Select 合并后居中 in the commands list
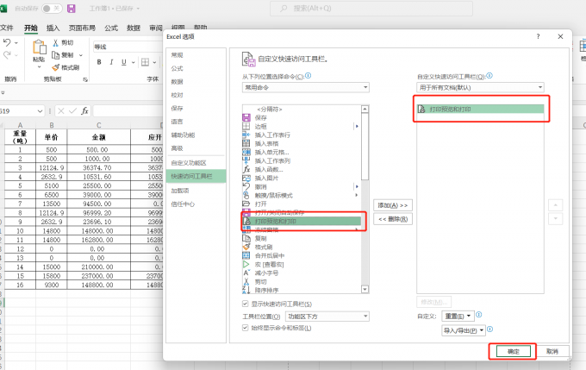 [x=302, y=255]
